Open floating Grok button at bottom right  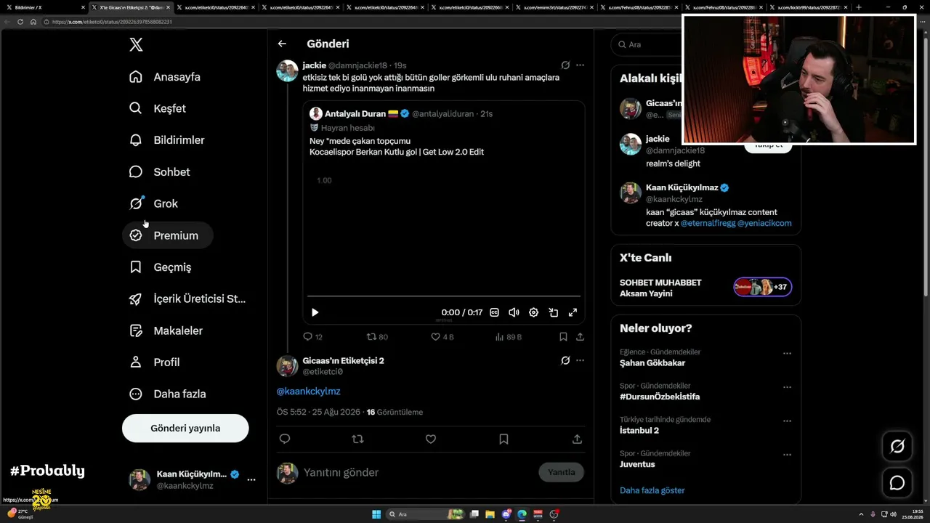(x=897, y=447)
